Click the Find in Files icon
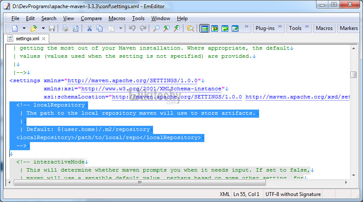 click(190, 28)
